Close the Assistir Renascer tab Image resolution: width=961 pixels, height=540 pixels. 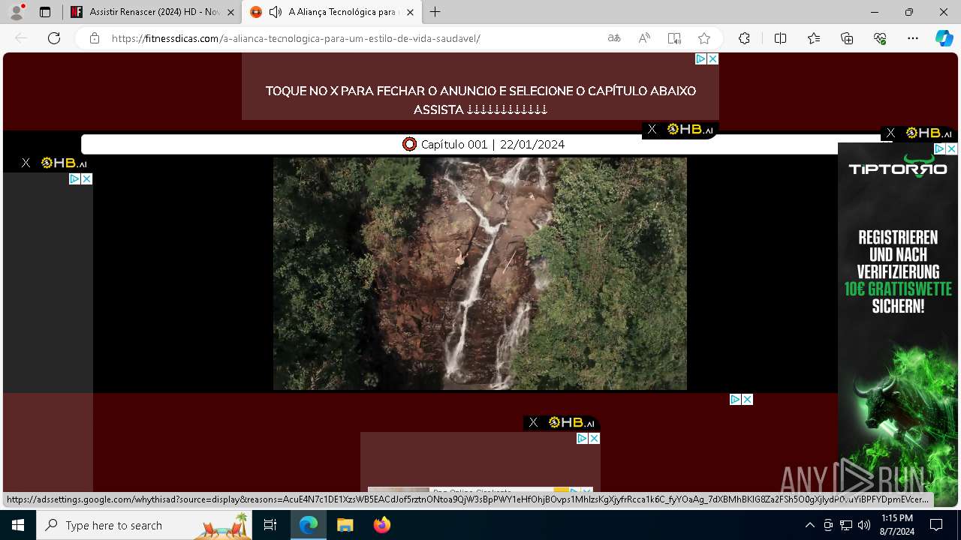pyautogui.click(x=230, y=12)
